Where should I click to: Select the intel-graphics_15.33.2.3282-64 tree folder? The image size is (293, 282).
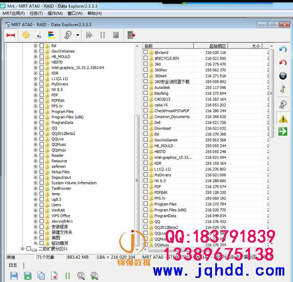(x=77, y=67)
